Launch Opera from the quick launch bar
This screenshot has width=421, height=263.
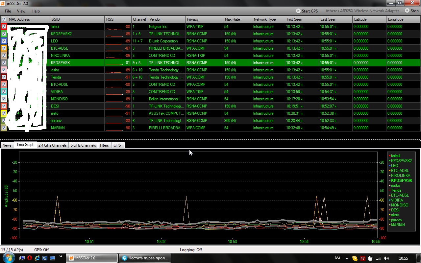click(30, 258)
